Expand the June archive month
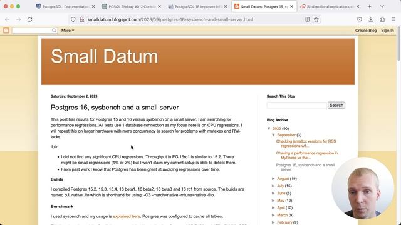The image size is (401, 225). (273, 193)
